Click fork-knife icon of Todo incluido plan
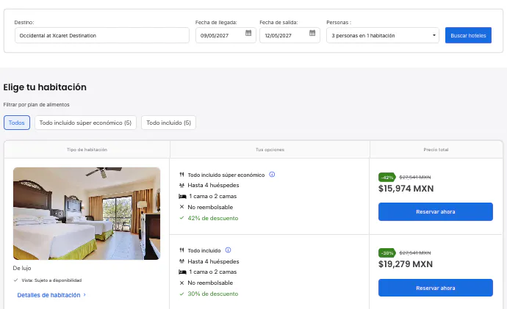The width and height of the screenshot is (507, 309). [181, 250]
